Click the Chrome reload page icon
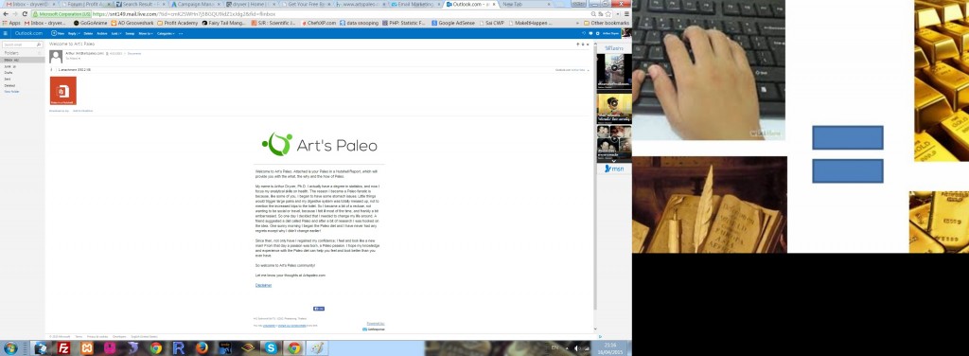969x356 pixels. pyautogui.click(x=25, y=13)
